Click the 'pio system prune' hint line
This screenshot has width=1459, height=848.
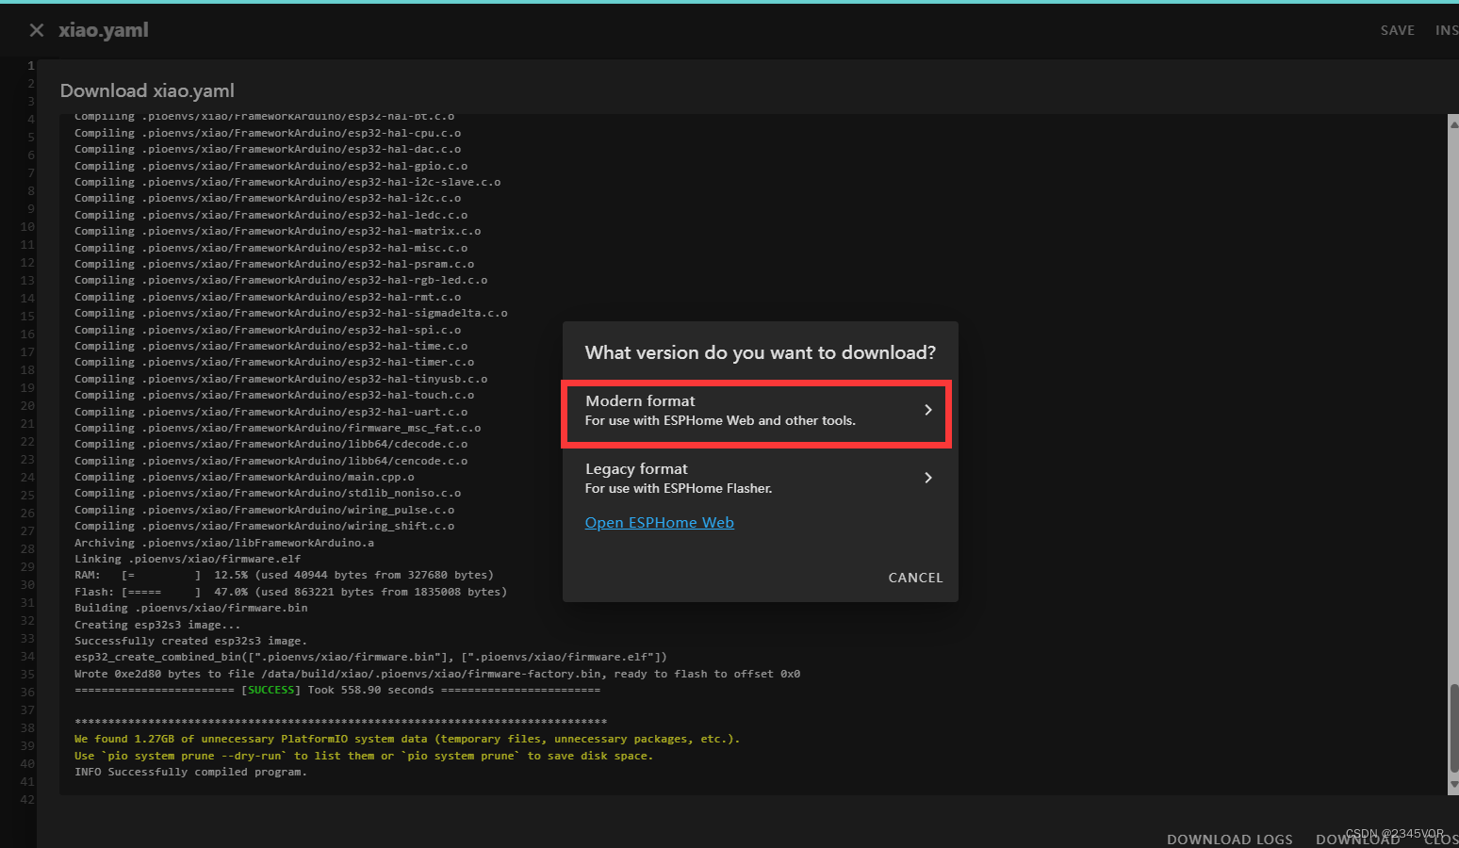[x=364, y=757]
